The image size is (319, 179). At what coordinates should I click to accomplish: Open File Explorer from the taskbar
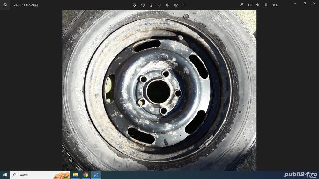(x=75, y=175)
